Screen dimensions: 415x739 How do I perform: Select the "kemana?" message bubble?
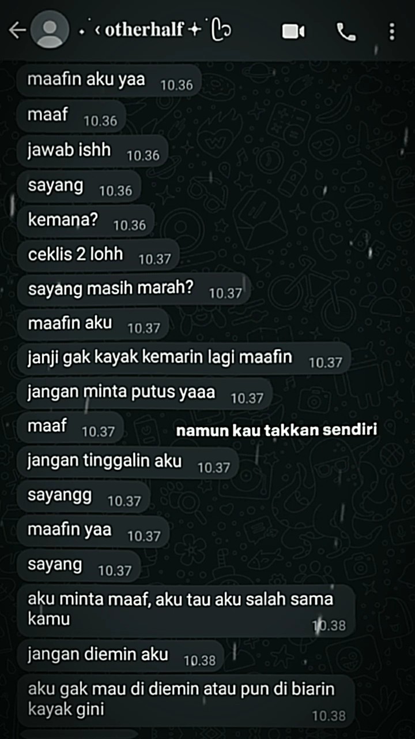tap(86, 221)
